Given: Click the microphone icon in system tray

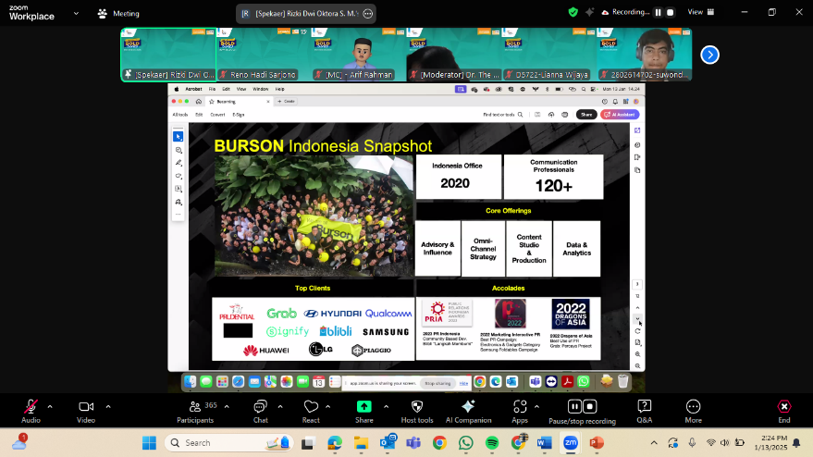Looking at the screenshot, I should coord(692,442).
